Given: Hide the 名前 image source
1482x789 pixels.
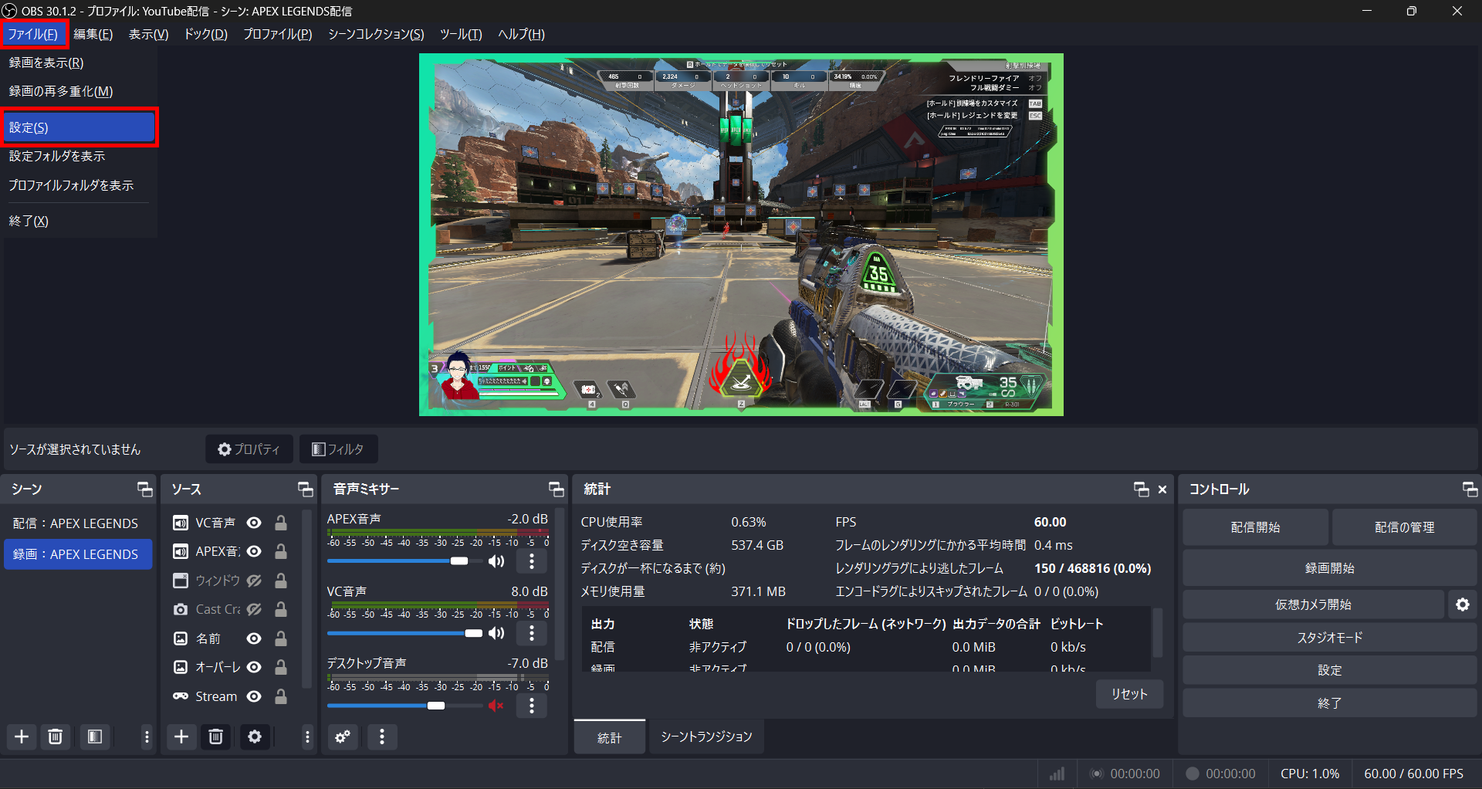Looking at the screenshot, I should point(254,638).
